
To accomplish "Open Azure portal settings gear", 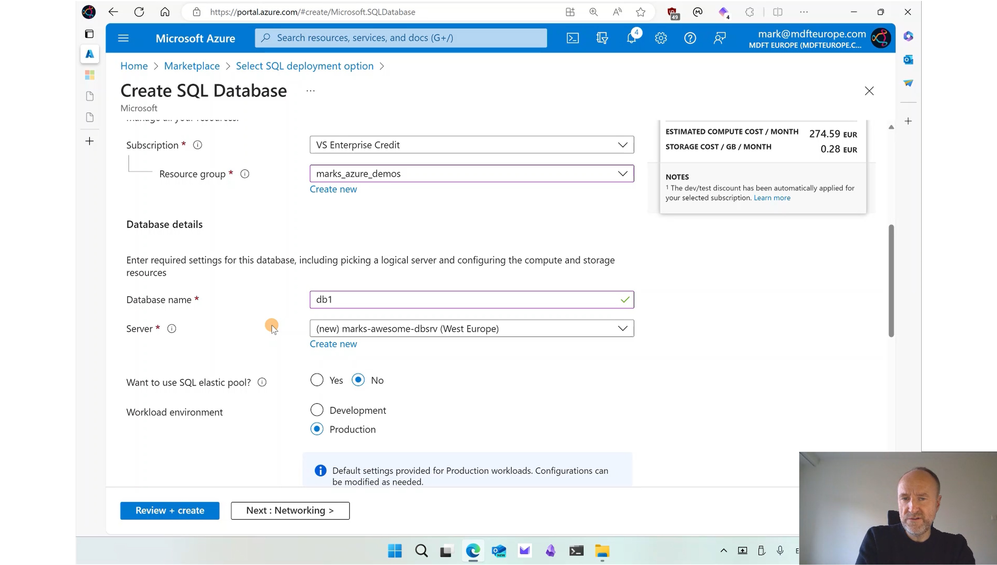I will (661, 38).
